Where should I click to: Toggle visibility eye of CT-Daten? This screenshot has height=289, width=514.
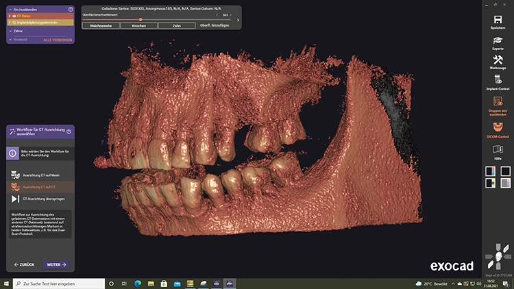pyautogui.click(x=14, y=16)
